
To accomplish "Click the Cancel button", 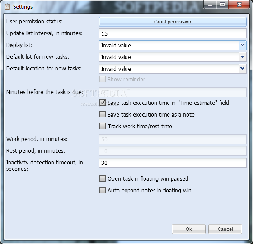I will (x=225, y=229).
